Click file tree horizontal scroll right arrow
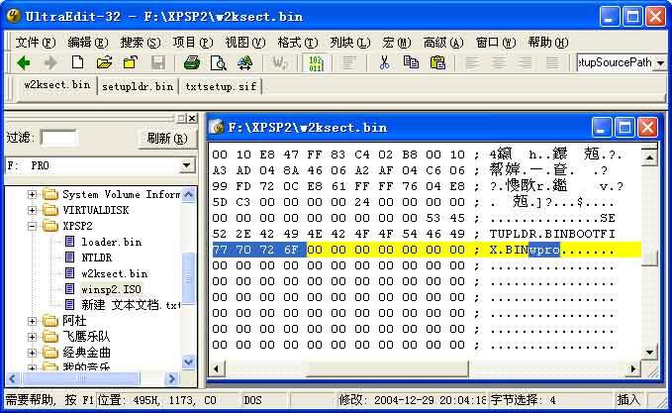This screenshot has height=413, width=672. click(x=171, y=378)
